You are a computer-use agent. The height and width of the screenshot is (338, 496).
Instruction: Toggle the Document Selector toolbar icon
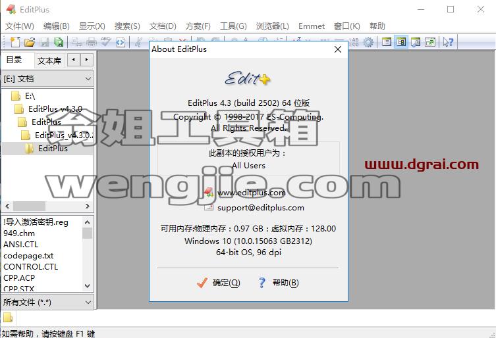(x=386, y=42)
